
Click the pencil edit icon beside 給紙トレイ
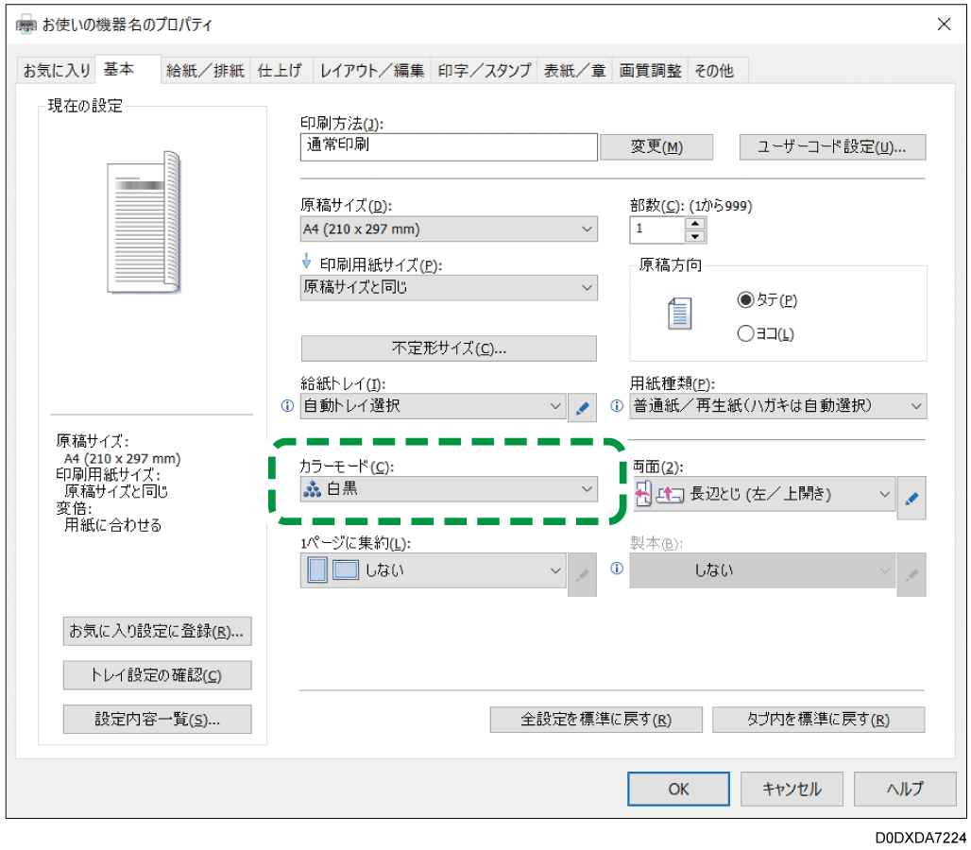pos(582,408)
